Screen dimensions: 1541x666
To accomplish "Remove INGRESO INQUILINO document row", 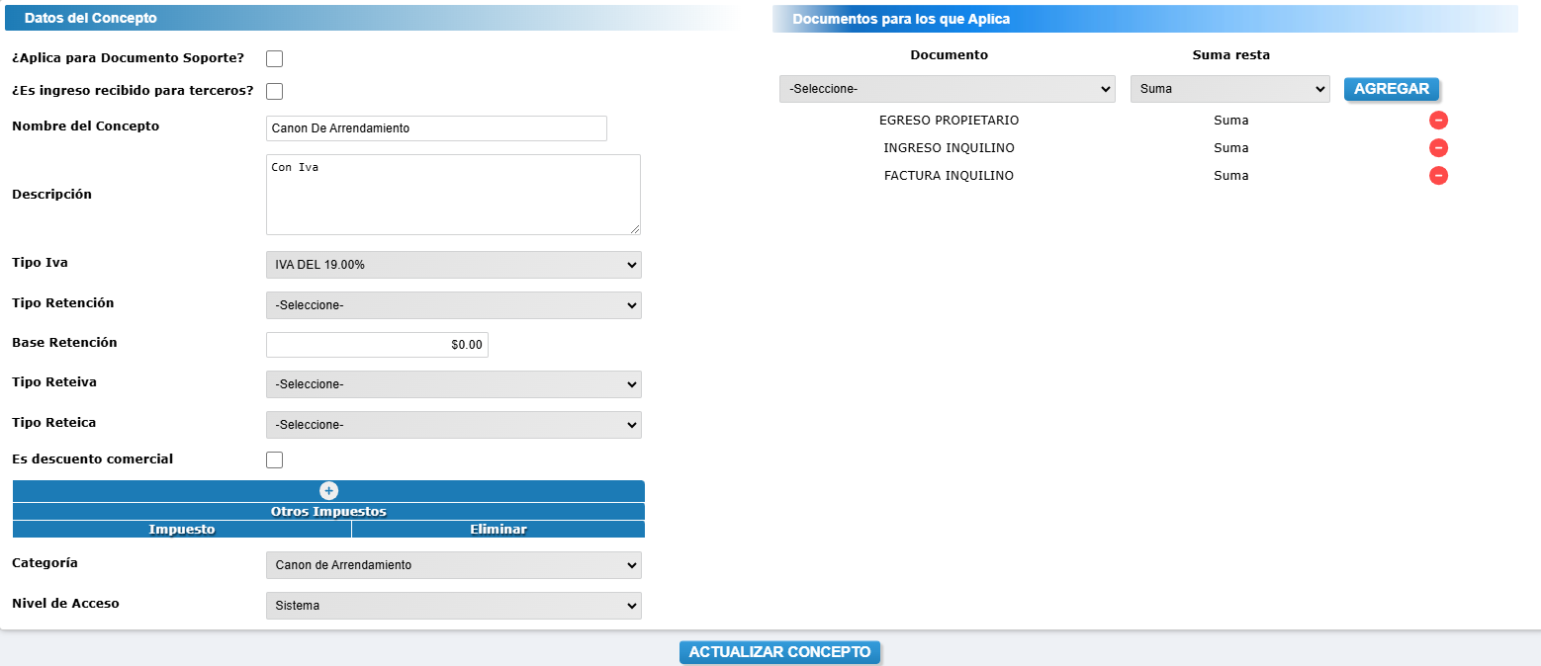I will 1438,148.
